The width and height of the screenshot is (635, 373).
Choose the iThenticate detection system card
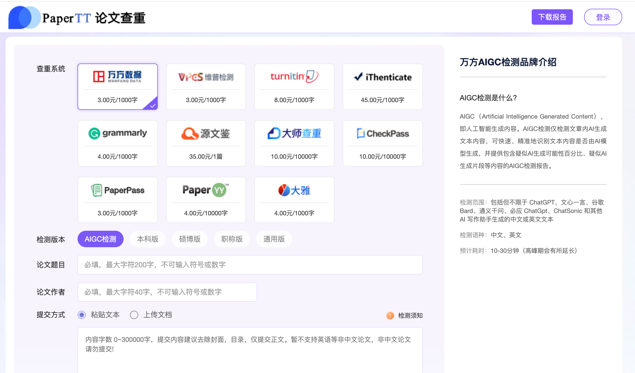click(383, 87)
